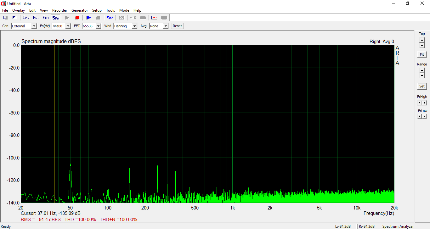Click the yellow cursor line in the plot
The height and width of the screenshot is (229, 430).
(x=54, y=124)
